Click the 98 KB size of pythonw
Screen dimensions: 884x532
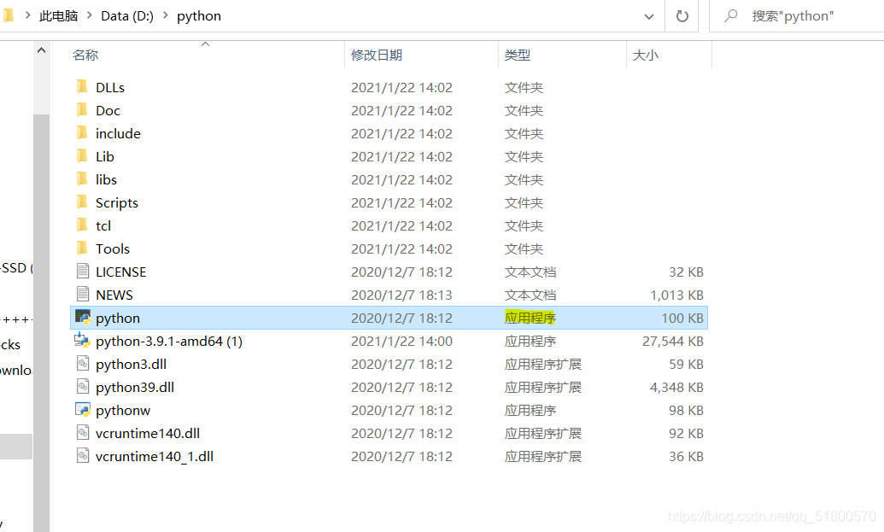point(686,411)
